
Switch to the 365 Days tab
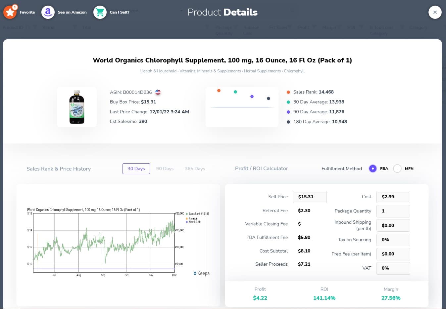click(195, 169)
